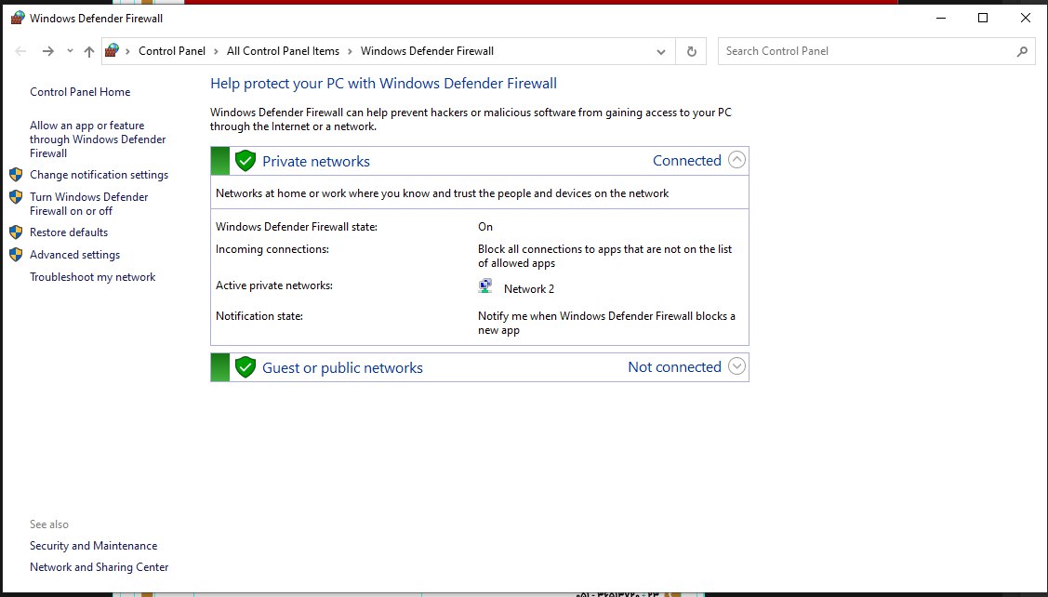
Task: Go forward with the right arrow button
Action: [47, 51]
